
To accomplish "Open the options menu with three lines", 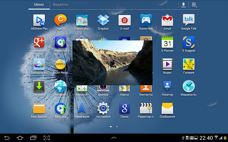I will pos(194,5).
